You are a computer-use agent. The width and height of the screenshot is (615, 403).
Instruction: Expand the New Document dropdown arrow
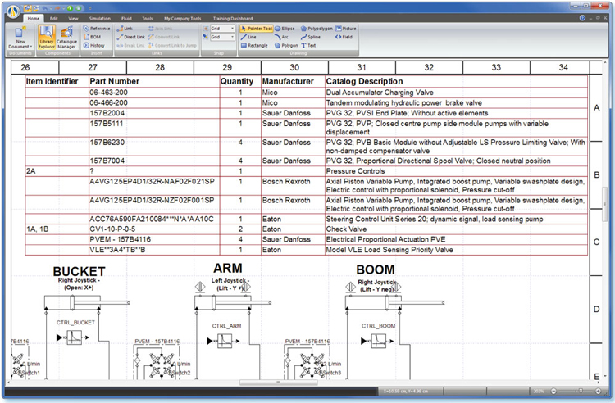(x=31, y=47)
